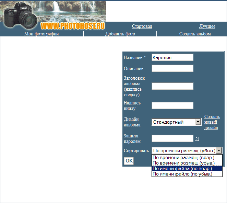Click the Защита паролем input field
Viewport: 227px width, 203px height.
click(172, 138)
